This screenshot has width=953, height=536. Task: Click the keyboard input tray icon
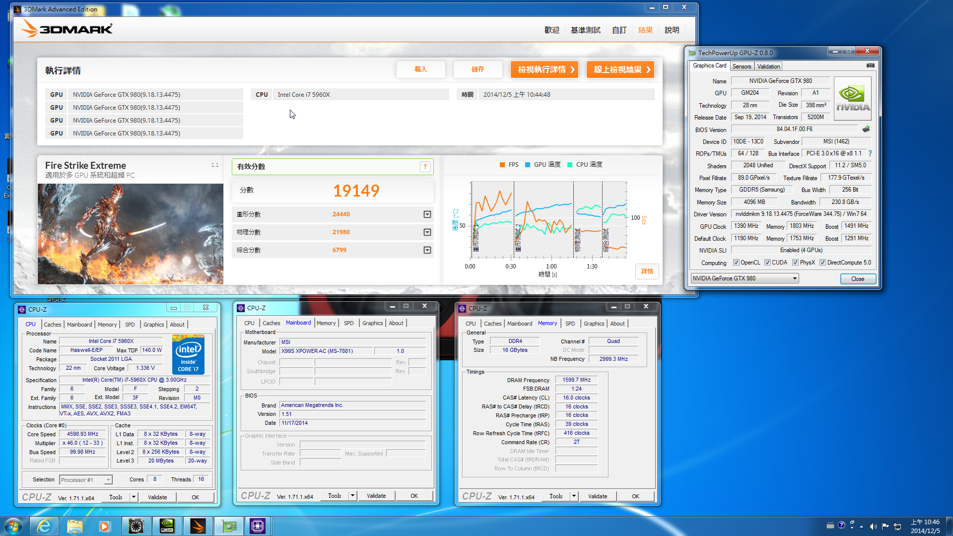coord(830,526)
